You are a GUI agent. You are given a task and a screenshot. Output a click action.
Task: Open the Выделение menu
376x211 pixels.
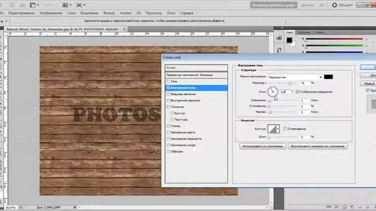pyautogui.click(x=89, y=13)
